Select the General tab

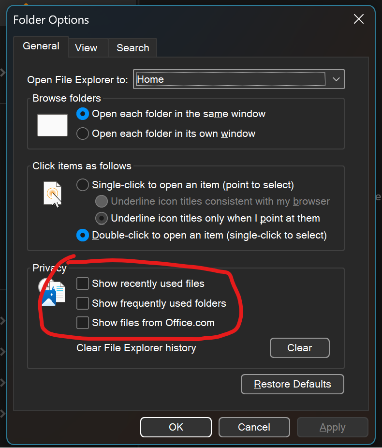41,46
